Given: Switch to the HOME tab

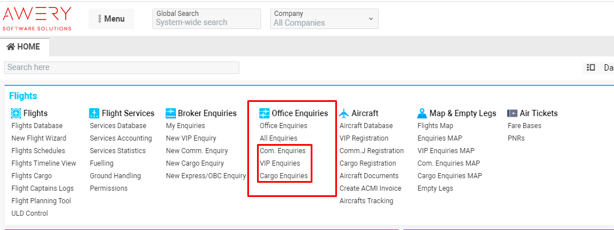Looking at the screenshot, I should 24,47.
